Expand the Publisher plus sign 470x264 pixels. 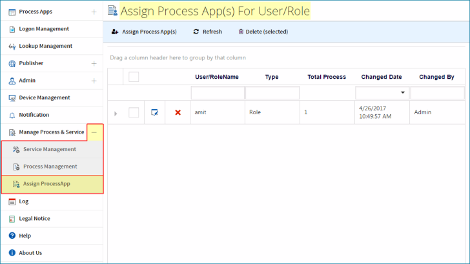(x=94, y=63)
